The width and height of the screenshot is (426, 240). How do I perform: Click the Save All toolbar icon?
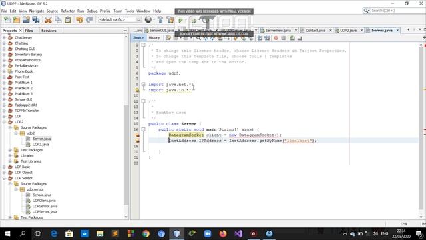(x=35, y=19)
